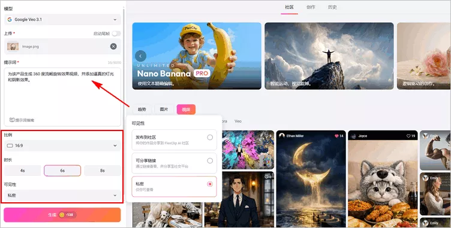Select the 8s duration option
451x228 pixels.
pyautogui.click(x=103, y=171)
